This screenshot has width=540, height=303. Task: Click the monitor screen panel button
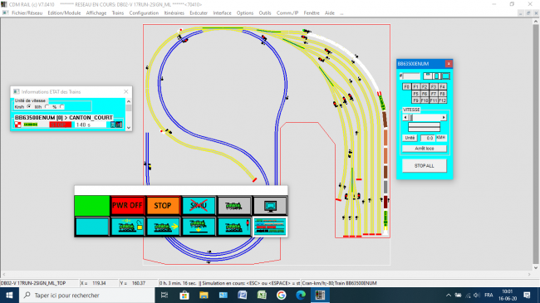pyautogui.click(x=270, y=206)
